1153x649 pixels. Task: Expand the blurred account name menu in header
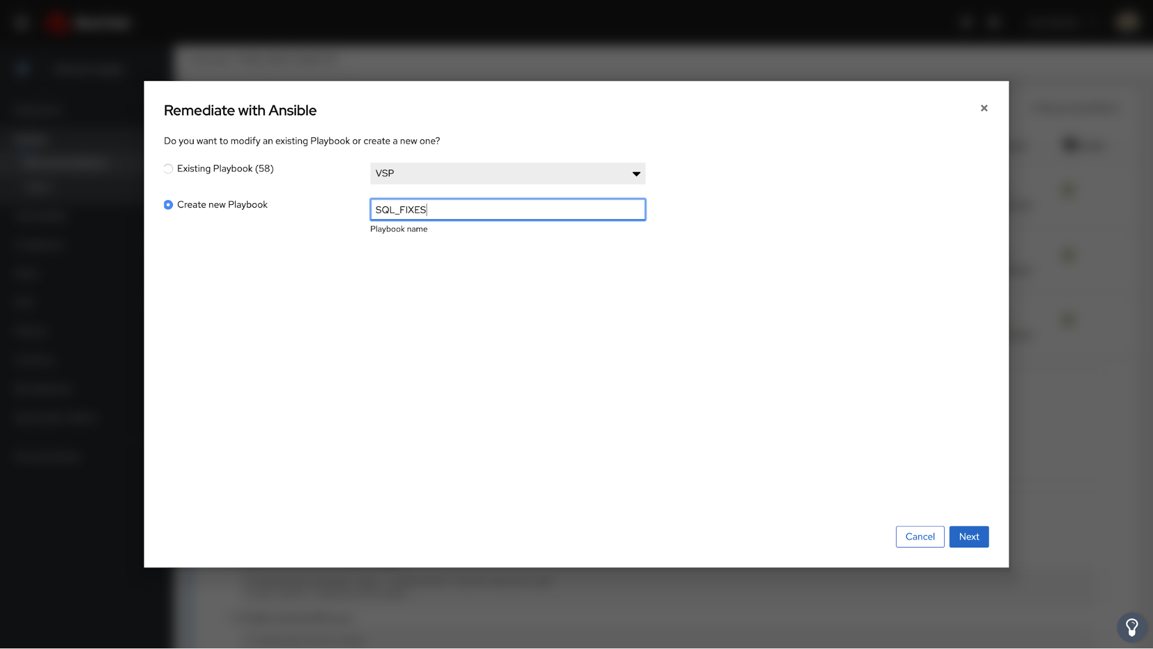1053,22
